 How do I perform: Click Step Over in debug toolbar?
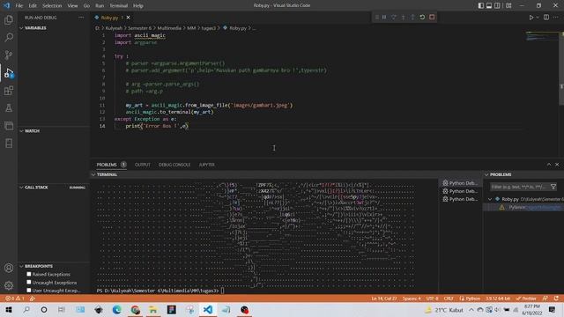[394, 18]
